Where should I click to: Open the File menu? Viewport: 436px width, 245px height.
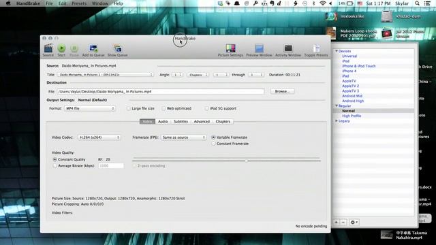(49, 3)
